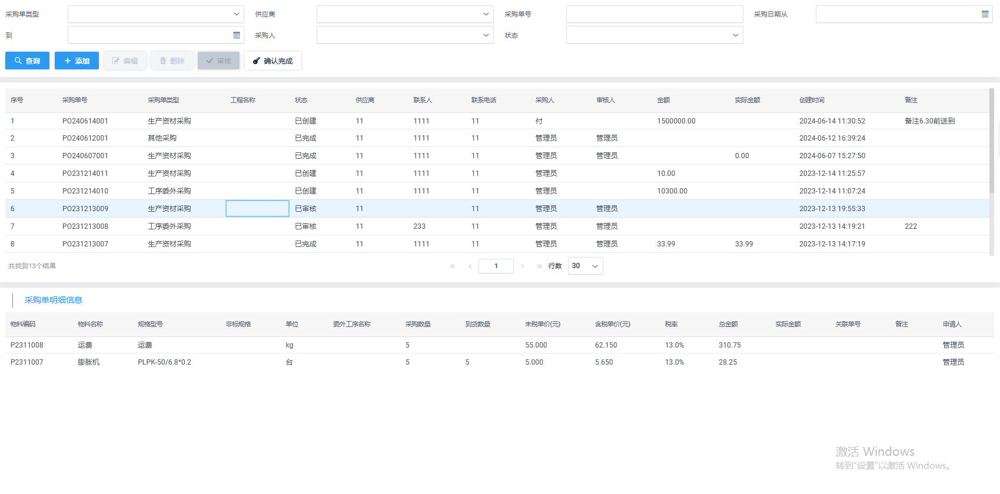1000x494 pixels.
Task: Select detail row P2311008
Action: point(500,345)
